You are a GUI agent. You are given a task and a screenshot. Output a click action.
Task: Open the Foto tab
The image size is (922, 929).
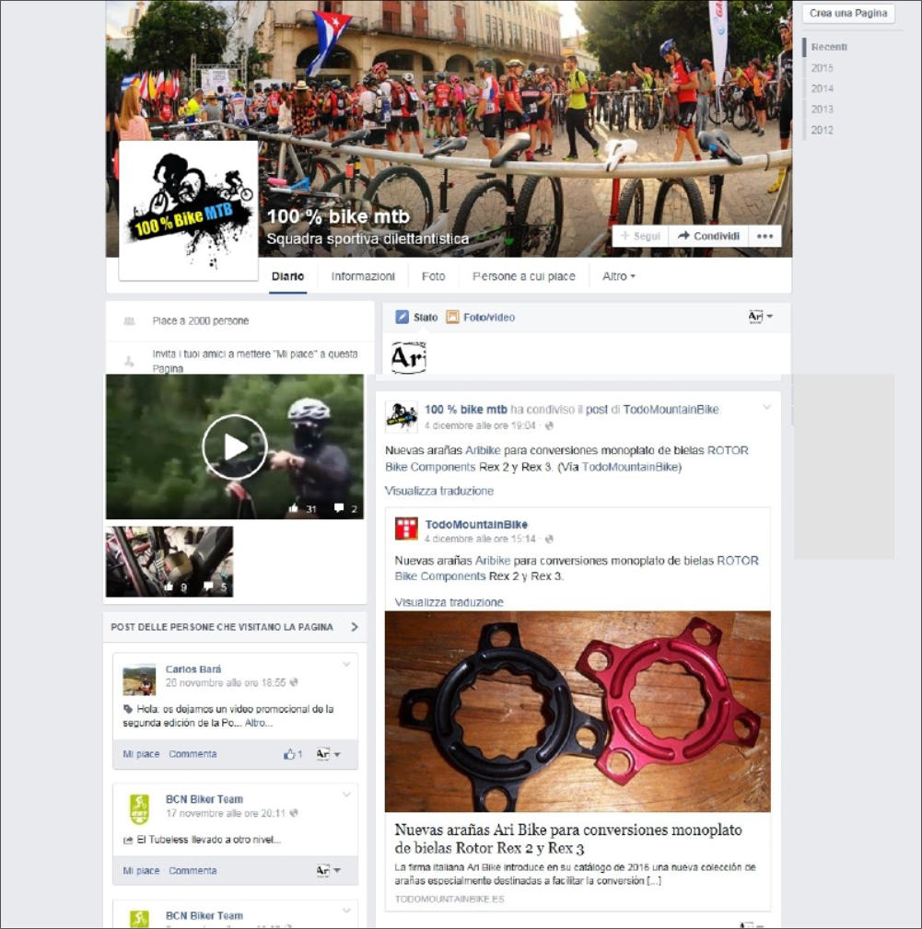tap(433, 276)
